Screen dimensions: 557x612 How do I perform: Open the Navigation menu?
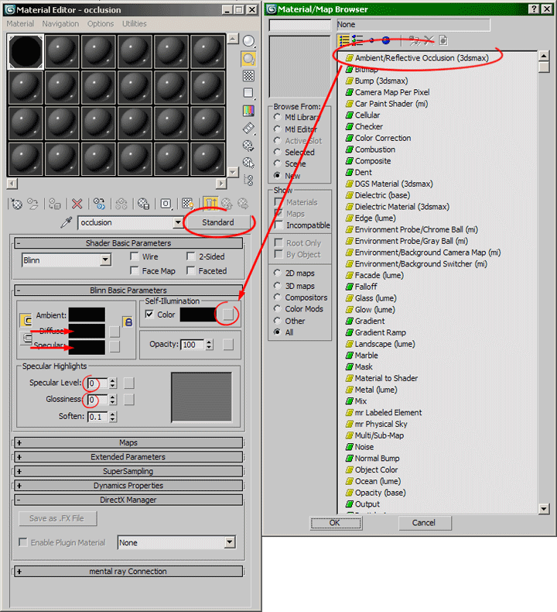click(60, 24)
